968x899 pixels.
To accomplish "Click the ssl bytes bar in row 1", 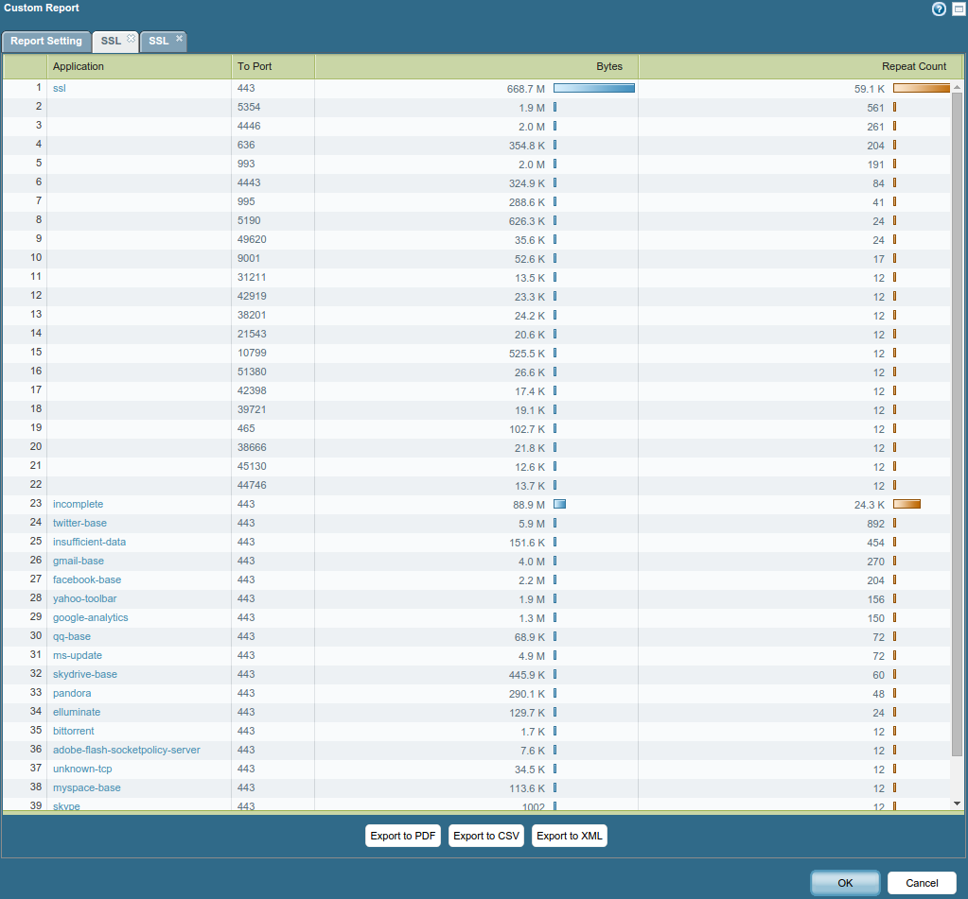I will point(593,88).
